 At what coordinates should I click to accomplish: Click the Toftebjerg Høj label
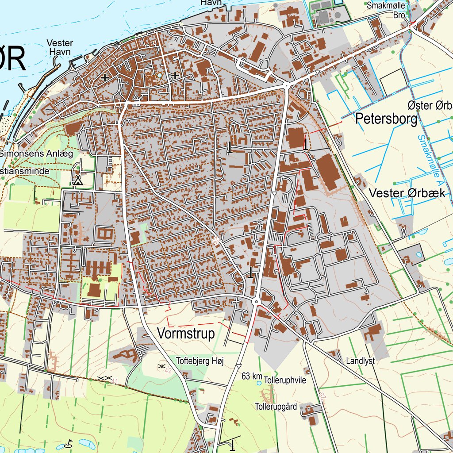pyautogui.click(x=200, y=361)
